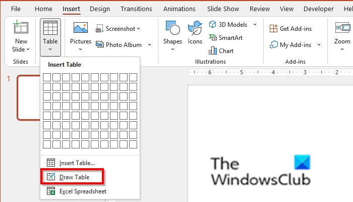Click the New Slide icon
The image size is (353, 202).
21,28
